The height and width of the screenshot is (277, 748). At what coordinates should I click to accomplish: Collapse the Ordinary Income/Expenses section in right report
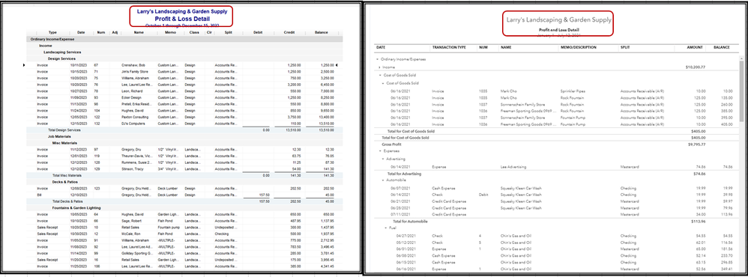click(x=377, y=59)
